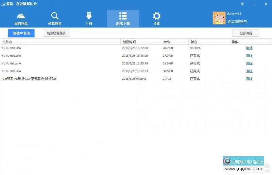Viewport: 272px width, 175px height.
Task: Open the 资源搜索 magnifier icon
Action: click(x=55, y=16)
